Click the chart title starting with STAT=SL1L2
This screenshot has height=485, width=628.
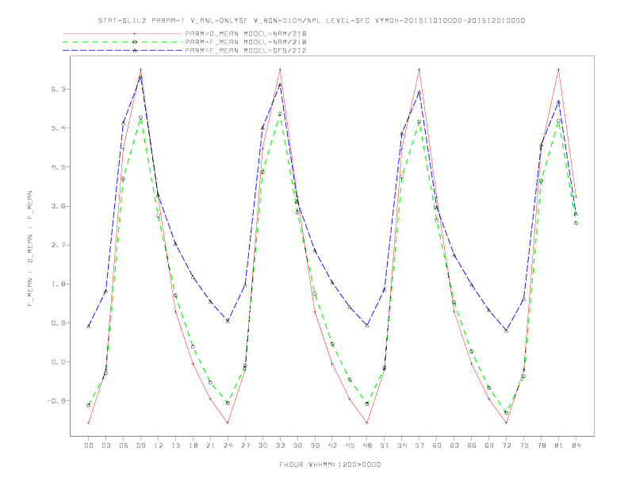pos(311,21)
